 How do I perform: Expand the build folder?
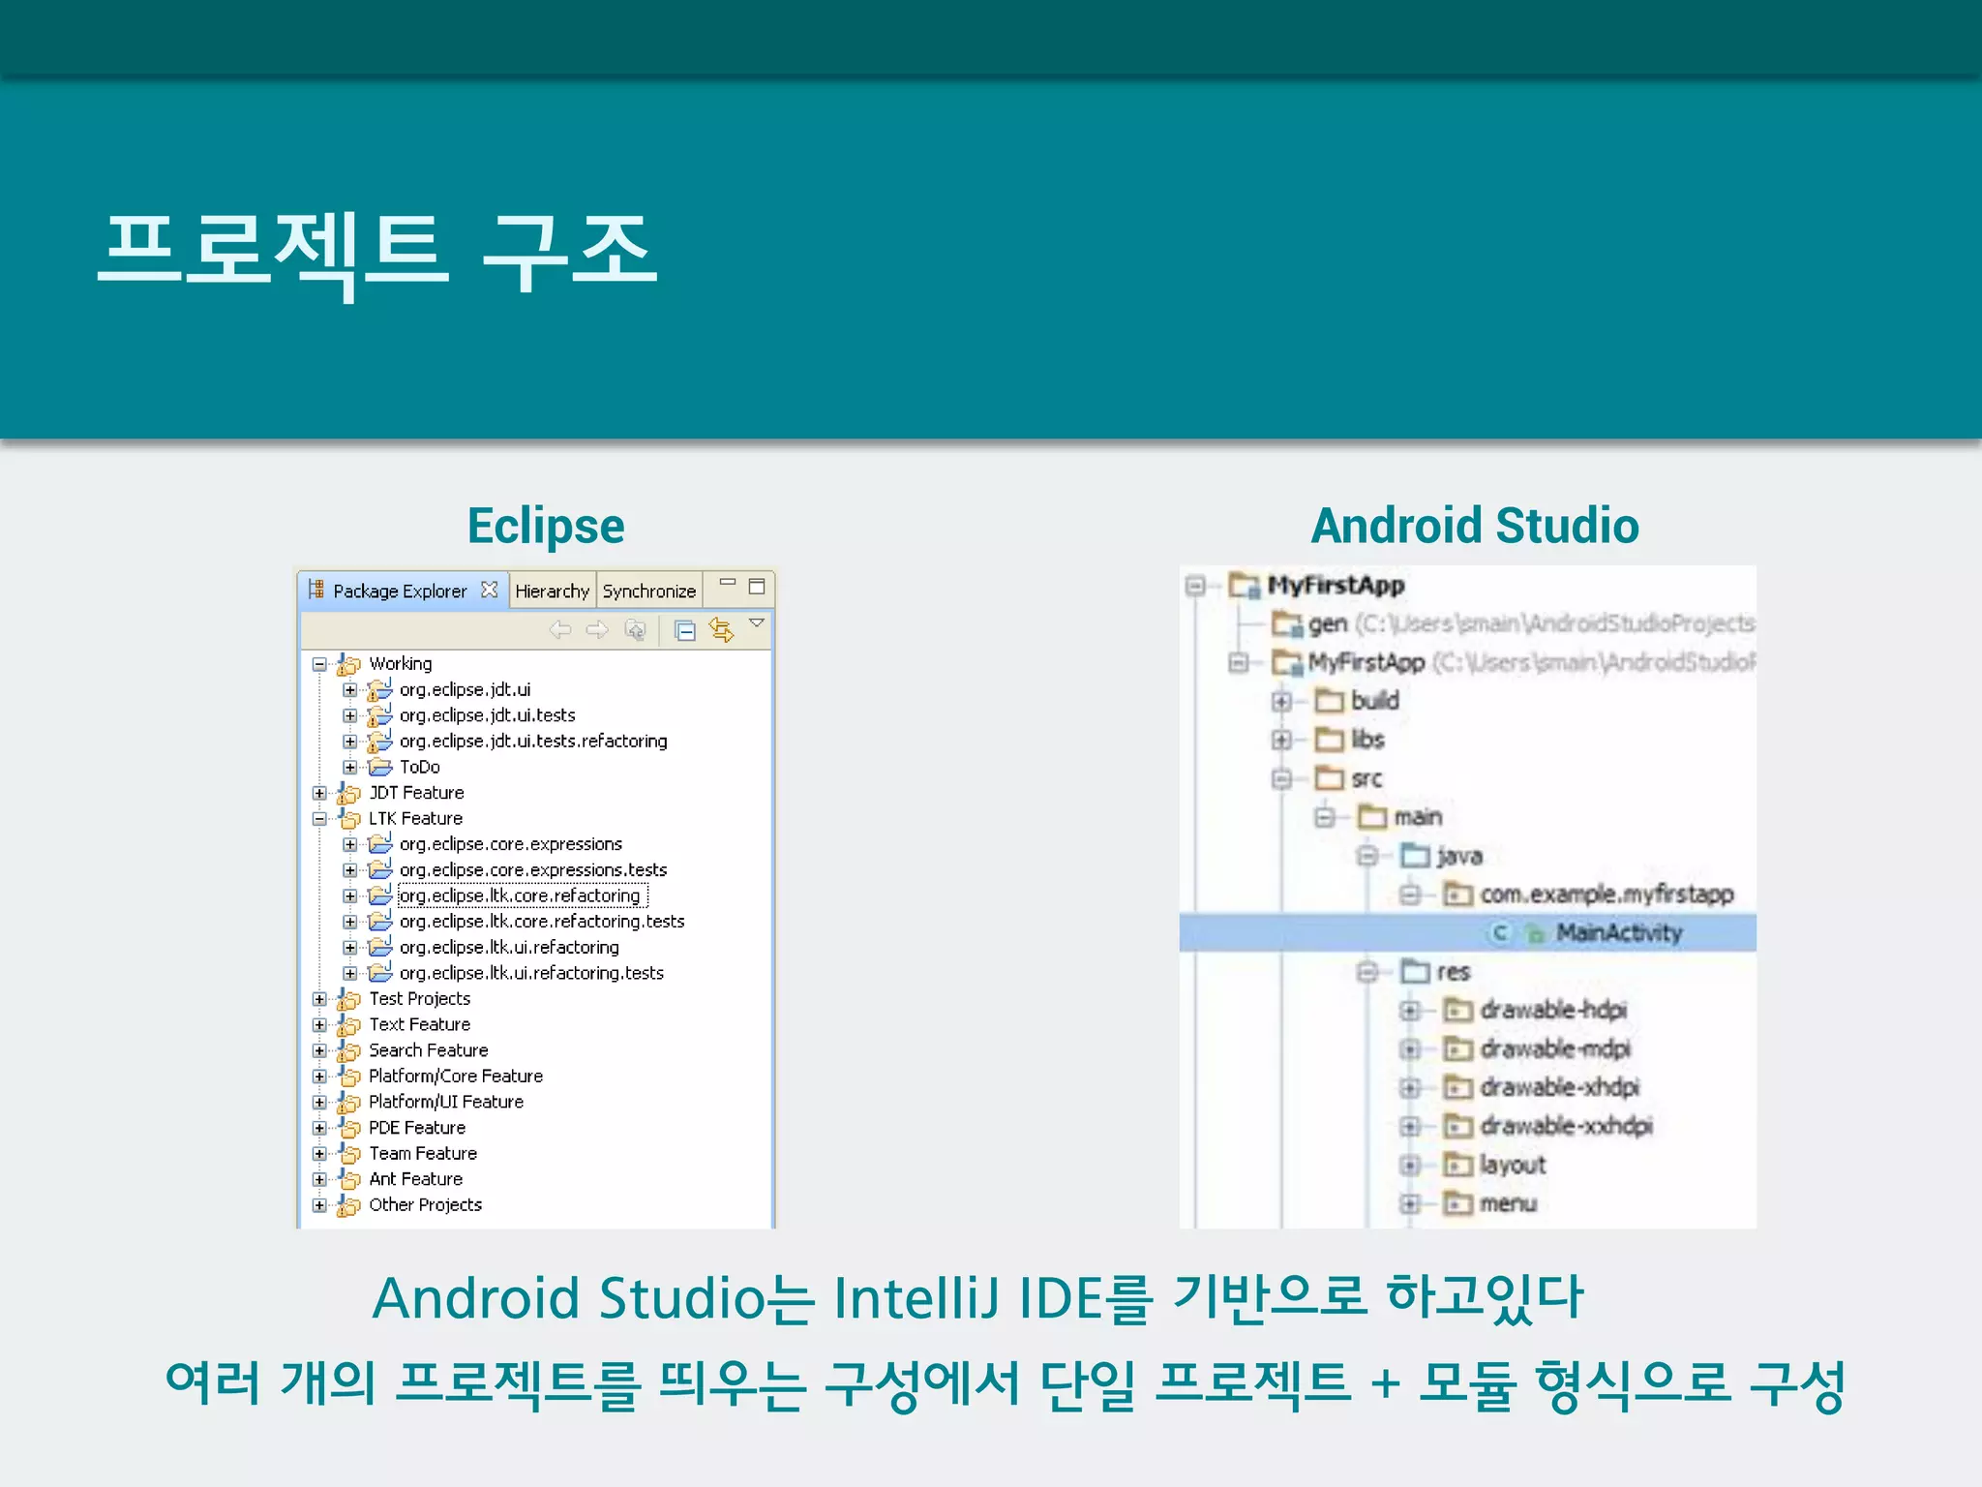pyautogui.click(x=1281, y=702)
